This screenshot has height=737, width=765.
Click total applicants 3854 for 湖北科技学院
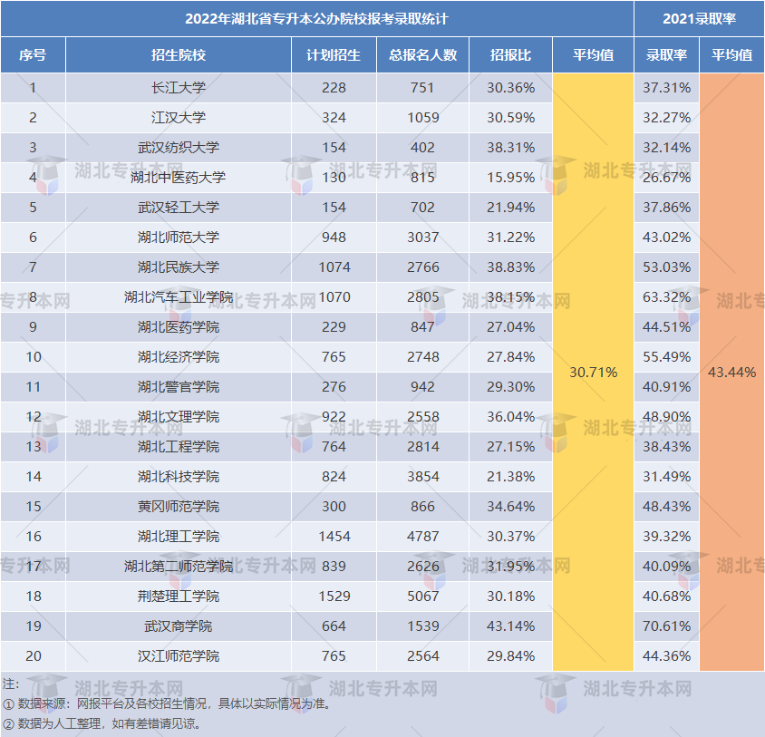pyautogui.click(x=423, y=476)
